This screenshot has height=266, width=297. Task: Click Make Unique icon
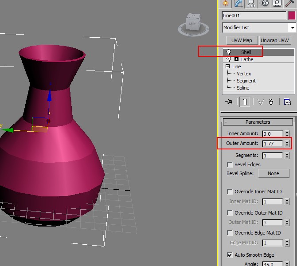261,102
